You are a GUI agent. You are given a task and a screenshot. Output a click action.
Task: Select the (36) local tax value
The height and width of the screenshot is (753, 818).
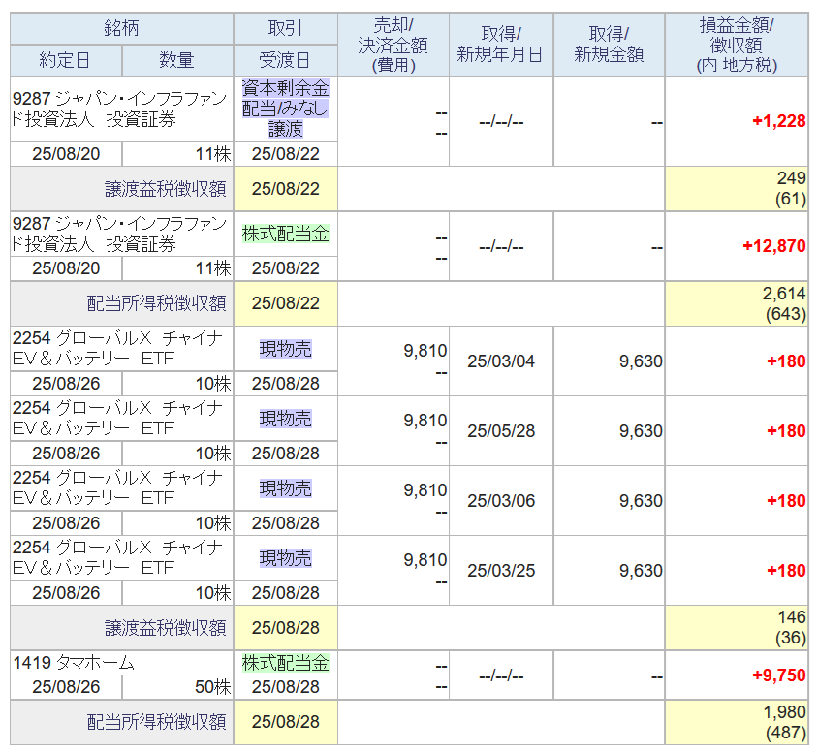tap(791, 638)
